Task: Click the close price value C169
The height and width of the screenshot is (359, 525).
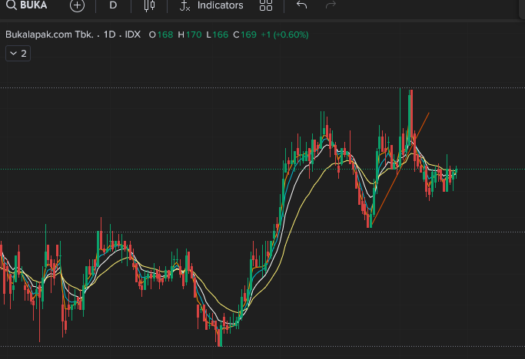Action: click(244, 35)
